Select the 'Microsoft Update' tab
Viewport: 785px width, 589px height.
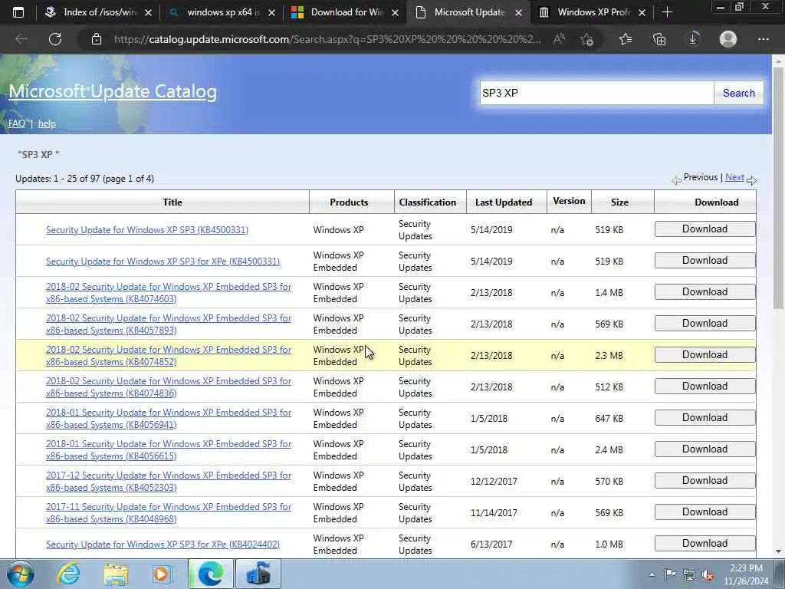click(469, 12)
